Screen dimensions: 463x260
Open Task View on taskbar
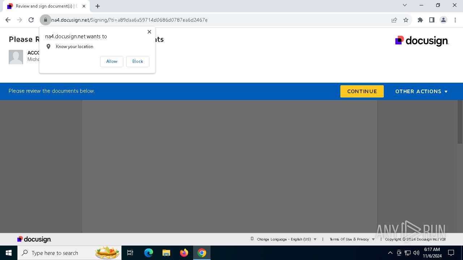pos(130,253)
